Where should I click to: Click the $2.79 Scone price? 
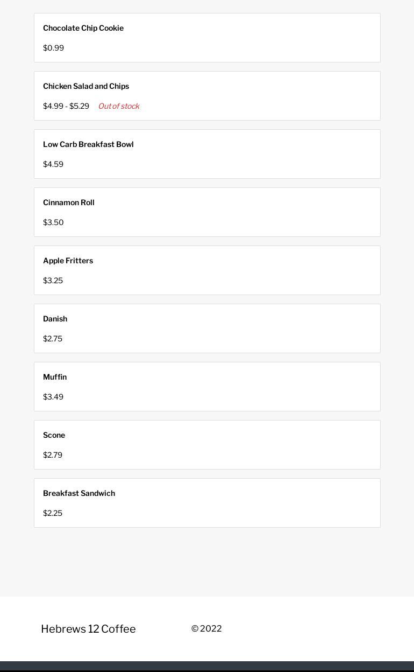click(53, 455)
